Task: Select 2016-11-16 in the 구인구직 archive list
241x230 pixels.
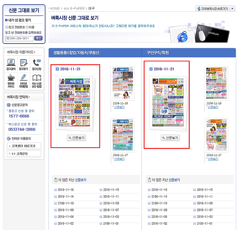Action: (x=159, y=190)
